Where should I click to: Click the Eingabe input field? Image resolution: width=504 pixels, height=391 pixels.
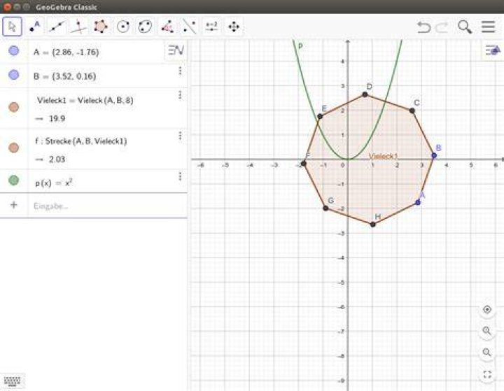pos(108,206)
